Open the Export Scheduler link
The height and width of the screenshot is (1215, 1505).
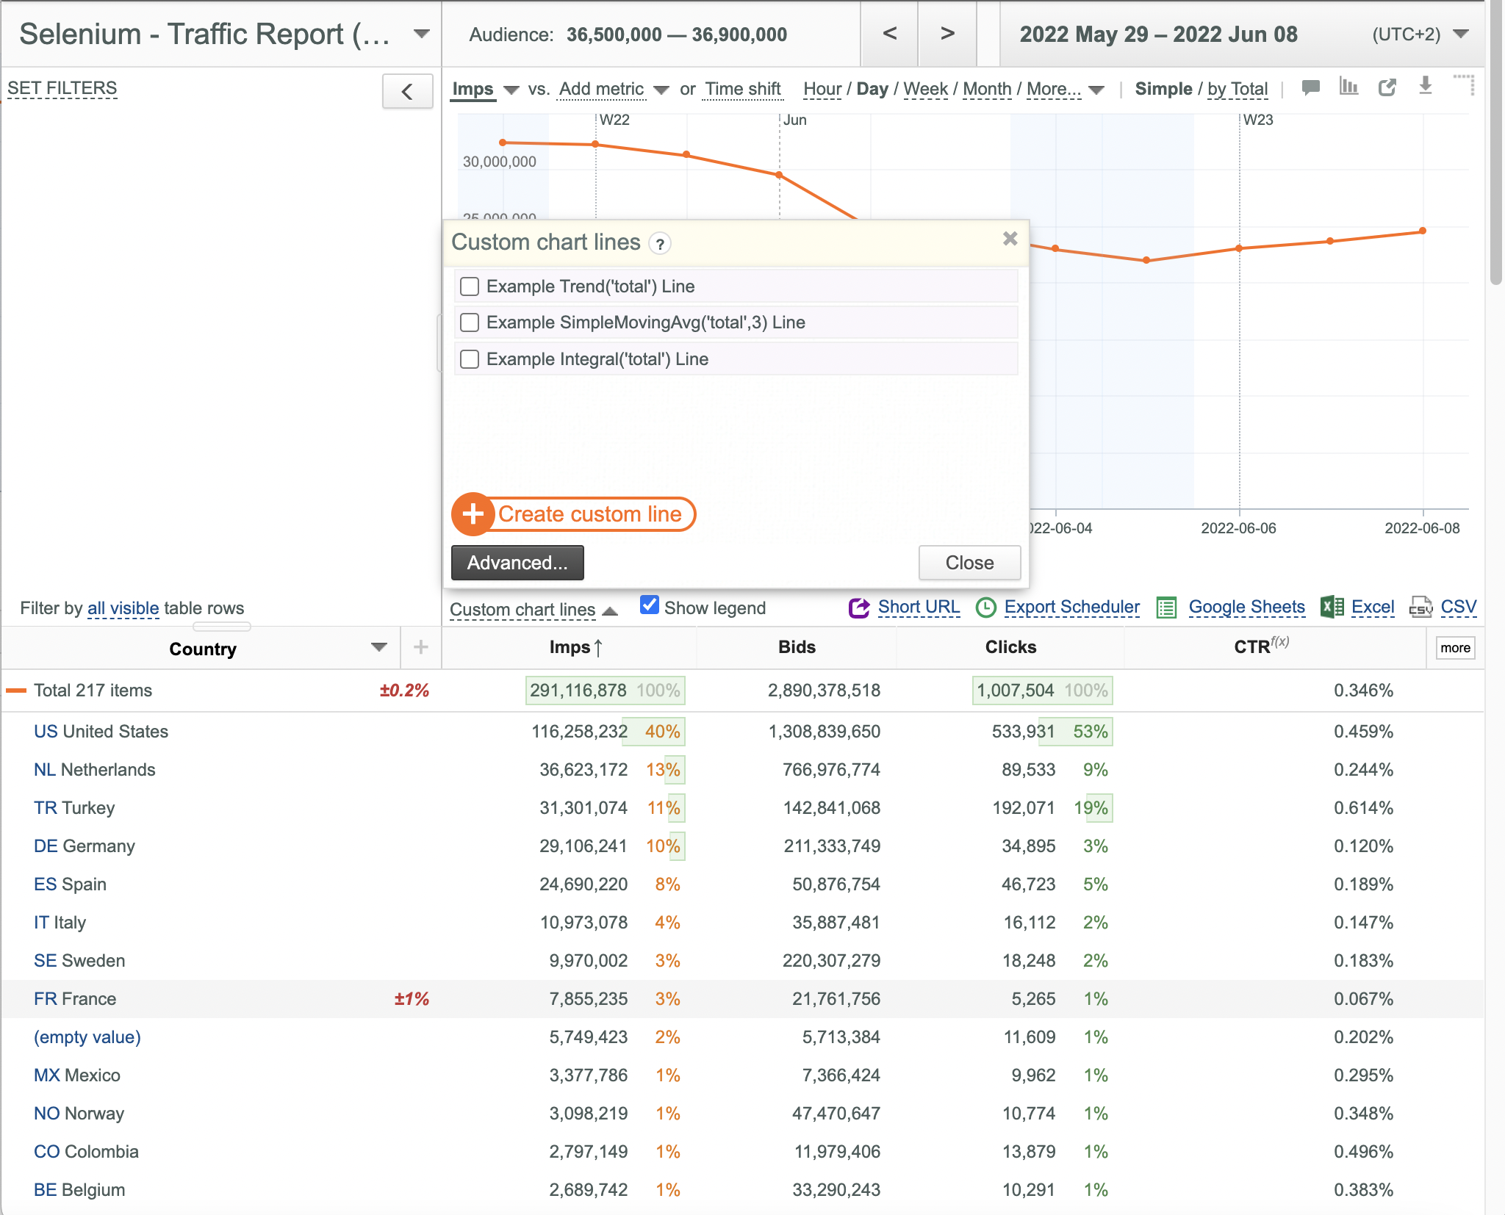point(1071,607)
